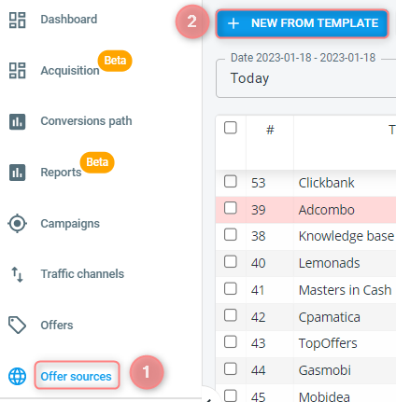Viewport: 396px width, 402px height.
Task: Click the Offer sources globe icon
Action: pyautogui.click(x=17, y=376)
